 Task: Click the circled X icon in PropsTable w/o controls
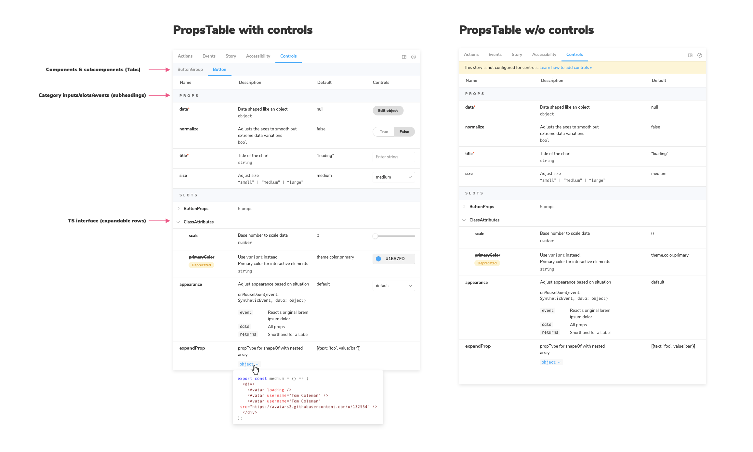coord(700,55)
